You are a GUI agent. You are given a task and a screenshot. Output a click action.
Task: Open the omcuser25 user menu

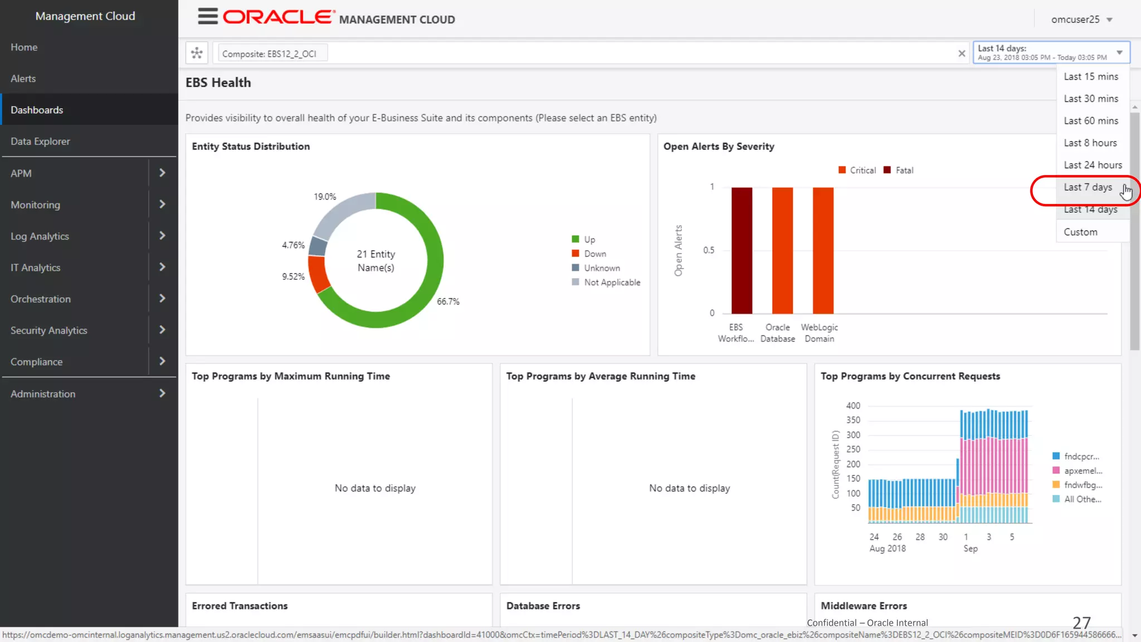[x=1081, y=20]
